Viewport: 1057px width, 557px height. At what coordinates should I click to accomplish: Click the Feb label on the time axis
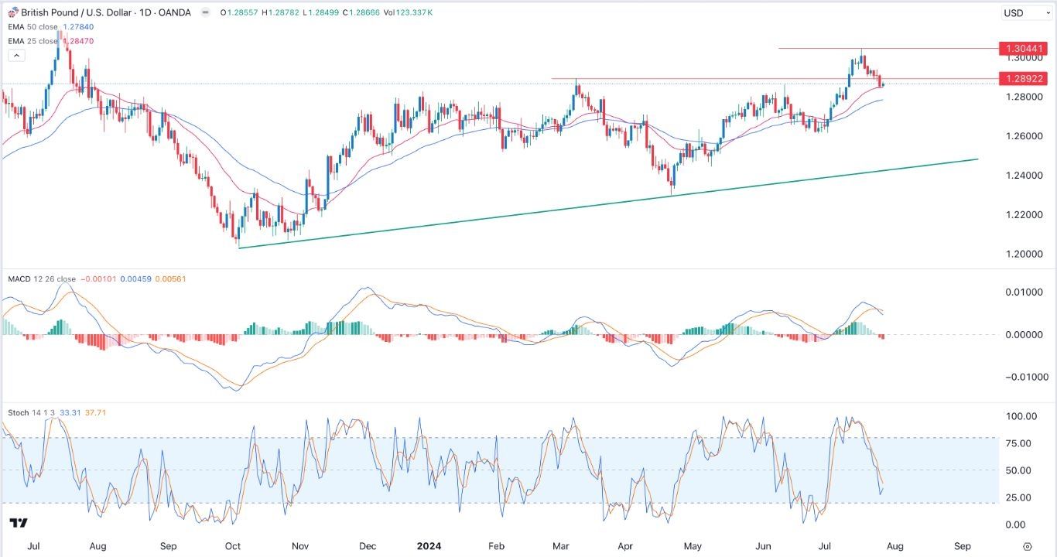(x=496, y=545)
